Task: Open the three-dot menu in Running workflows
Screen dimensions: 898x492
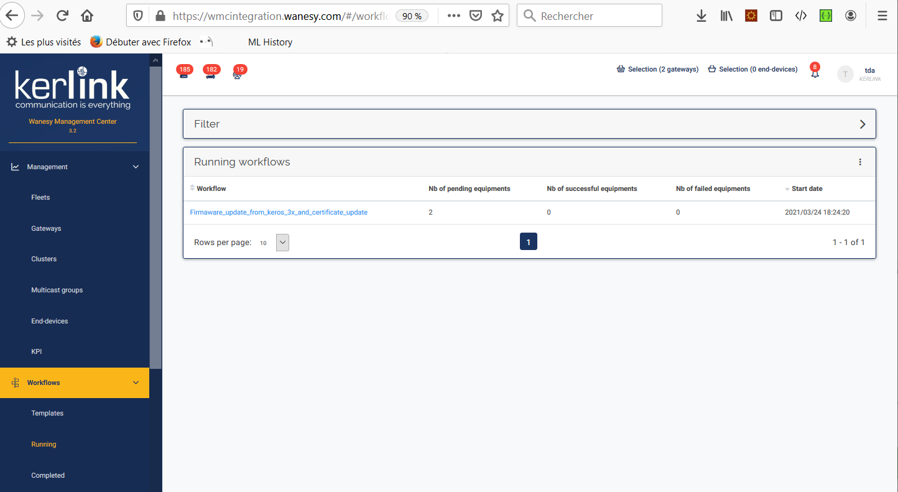Action: click(x=860, y=162)
